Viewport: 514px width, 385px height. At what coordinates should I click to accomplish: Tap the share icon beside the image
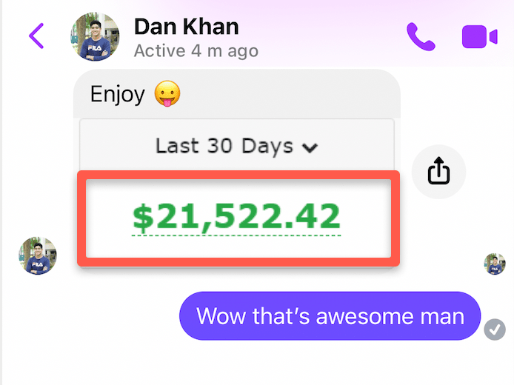click(x=438, y=171)
